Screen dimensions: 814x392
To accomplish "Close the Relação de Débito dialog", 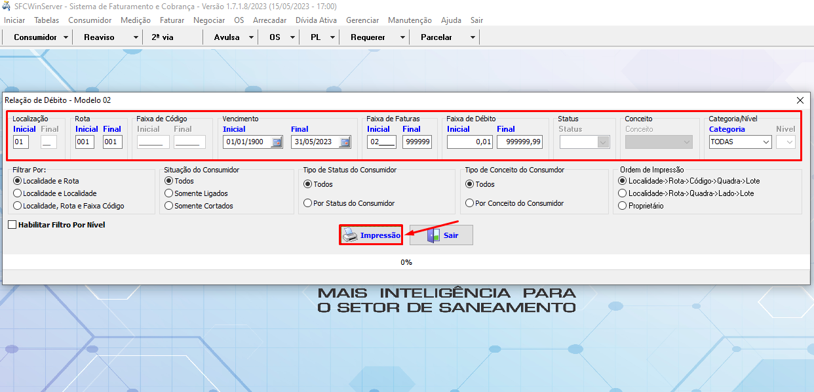I will 800,100.
